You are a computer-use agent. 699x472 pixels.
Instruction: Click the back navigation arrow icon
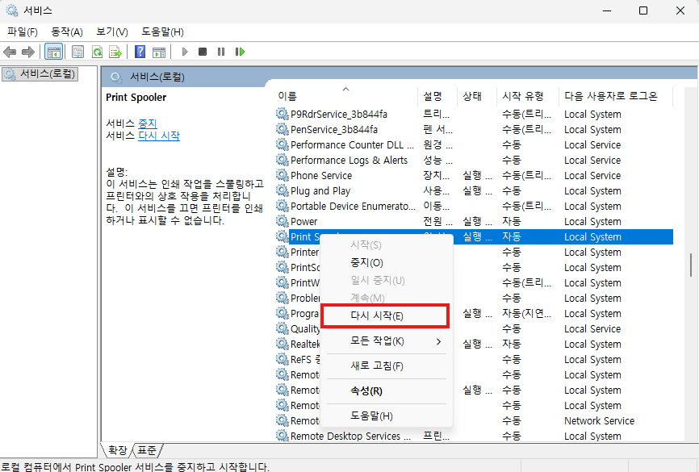click(x=10, y=51)
